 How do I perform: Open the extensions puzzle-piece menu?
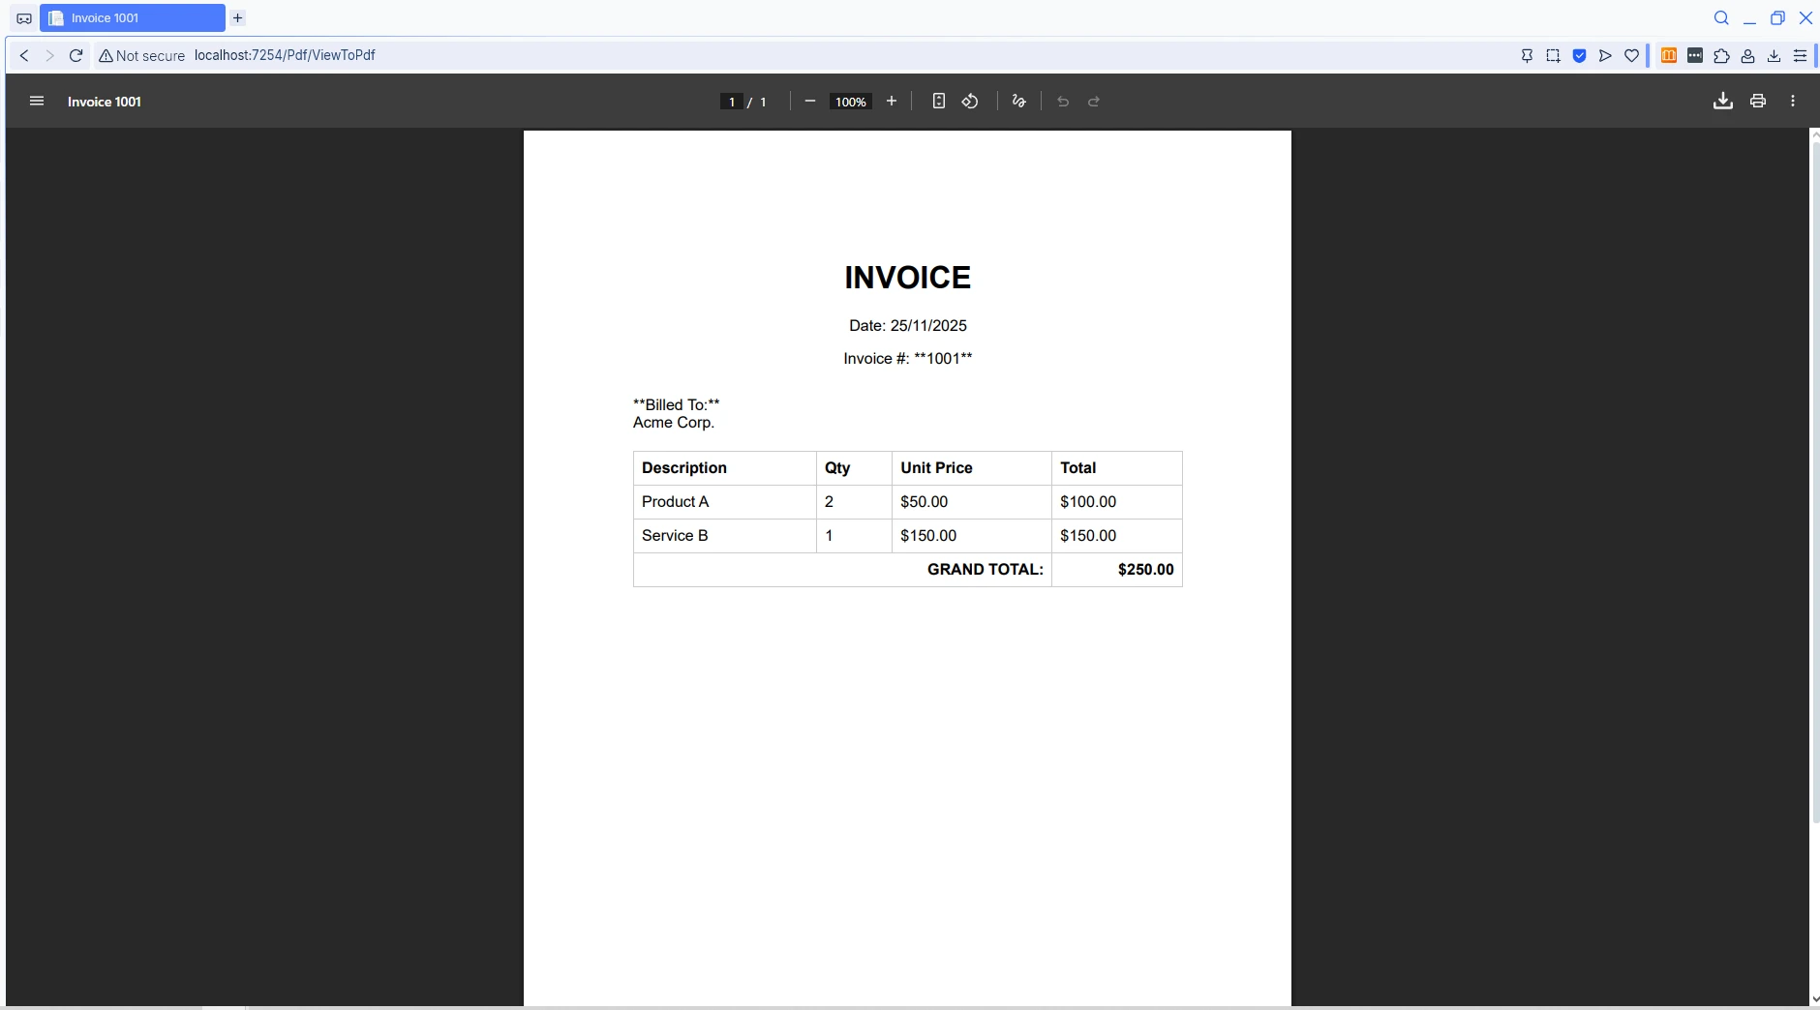pos(1721,55)
